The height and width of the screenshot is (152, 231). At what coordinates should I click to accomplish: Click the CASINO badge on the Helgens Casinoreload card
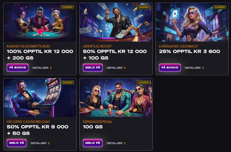(x=67, y=83)
